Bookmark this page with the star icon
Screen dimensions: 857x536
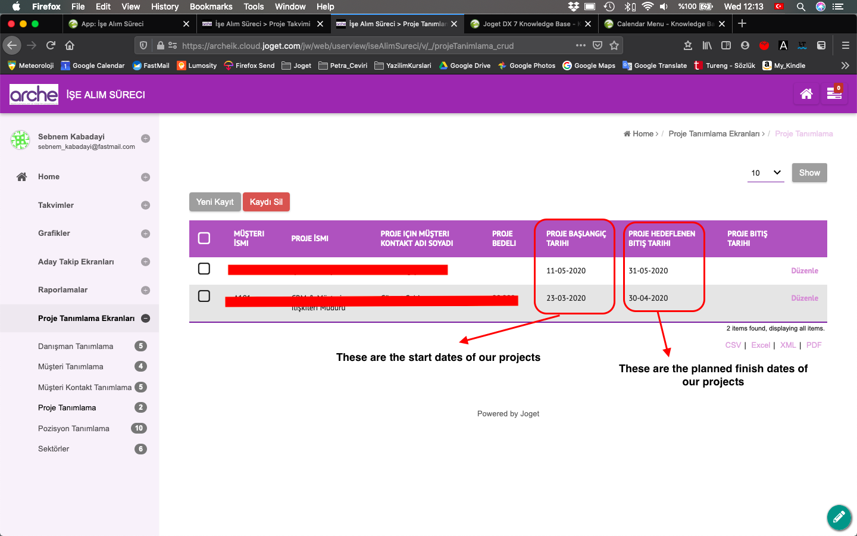[x=614, y=45]
